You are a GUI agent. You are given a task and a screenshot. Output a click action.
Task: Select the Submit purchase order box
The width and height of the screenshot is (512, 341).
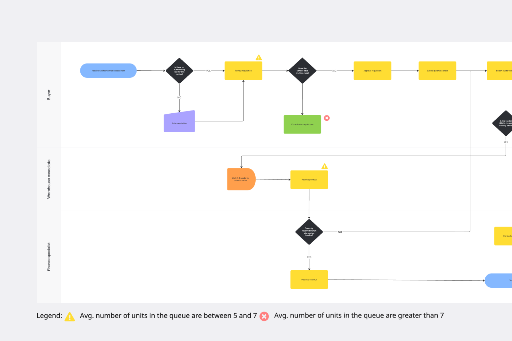click(x=437, y=71)
